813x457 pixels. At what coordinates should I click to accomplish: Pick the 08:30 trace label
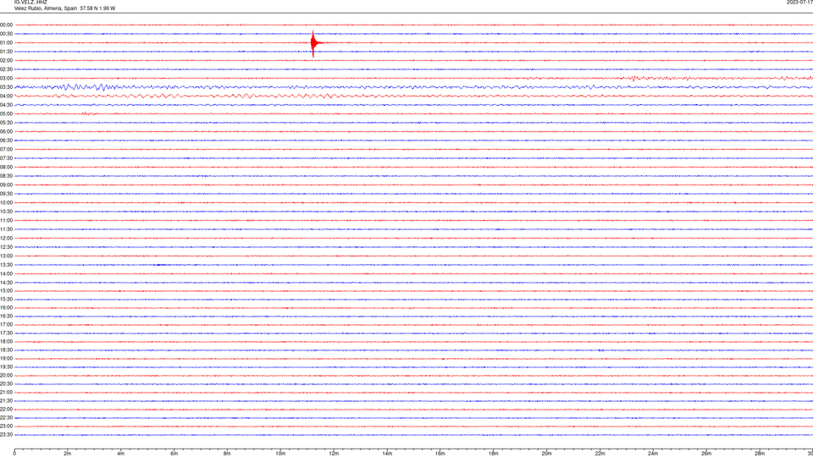click(x=6, y=176)
